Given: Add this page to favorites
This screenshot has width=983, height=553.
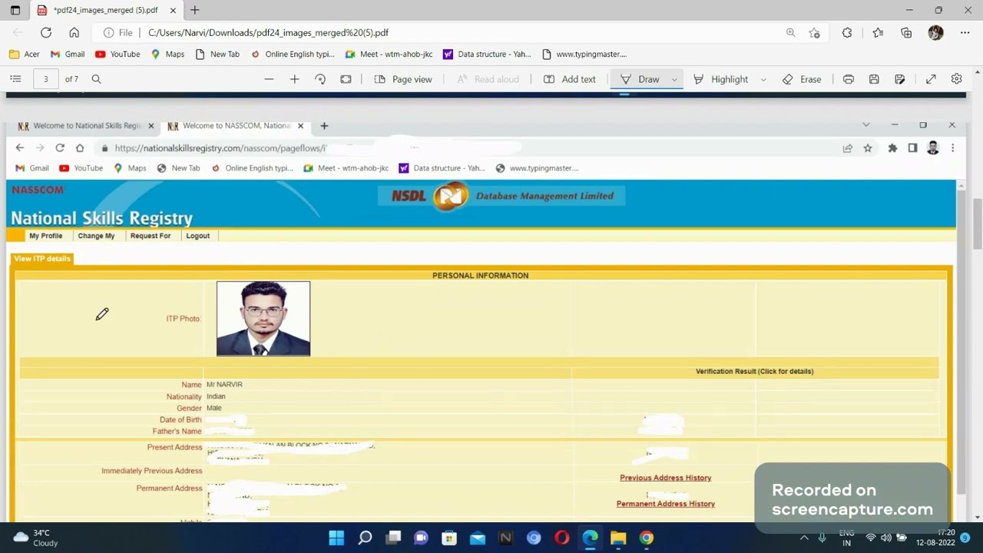Looking at the screenshot, I should tap(814, 33).
